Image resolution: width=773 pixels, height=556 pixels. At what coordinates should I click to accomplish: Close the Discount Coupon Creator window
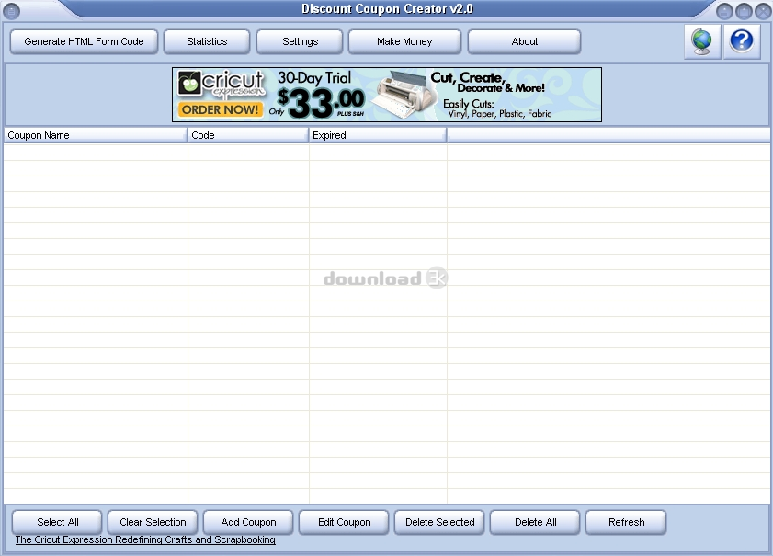click(x=762, y=11)
